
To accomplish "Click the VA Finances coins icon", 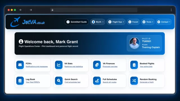I will coord(97,65).
